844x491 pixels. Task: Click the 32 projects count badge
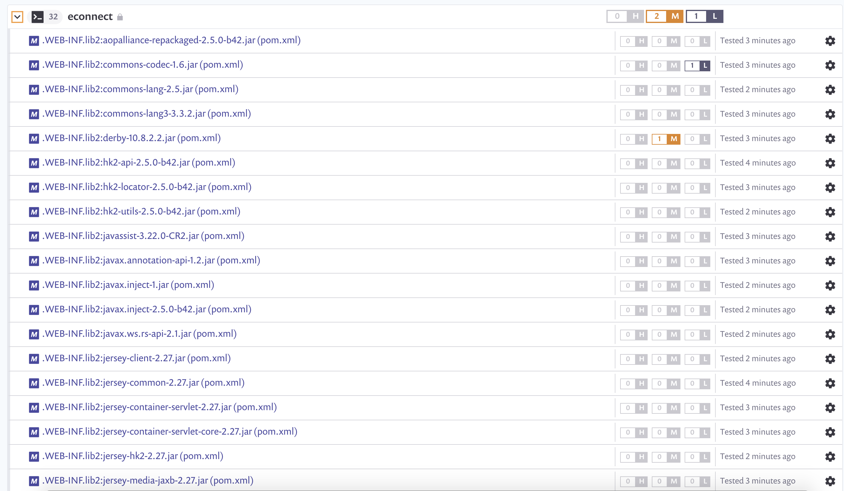[53, 16]
